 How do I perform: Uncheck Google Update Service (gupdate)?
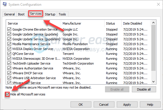[x=9, y=34]
